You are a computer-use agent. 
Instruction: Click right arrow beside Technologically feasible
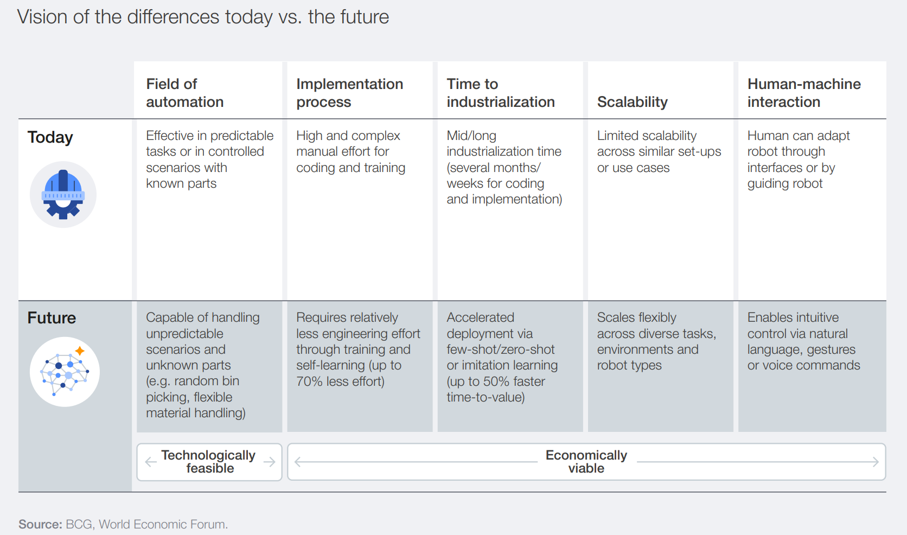coord(270,462)
